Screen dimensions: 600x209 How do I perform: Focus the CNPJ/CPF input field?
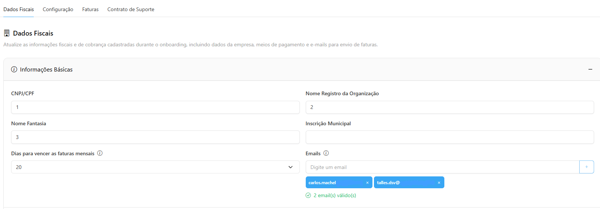point(155,107)
